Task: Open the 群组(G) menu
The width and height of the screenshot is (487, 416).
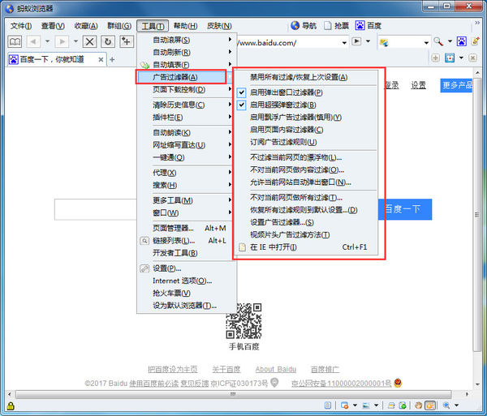Action: coord(119,26)
